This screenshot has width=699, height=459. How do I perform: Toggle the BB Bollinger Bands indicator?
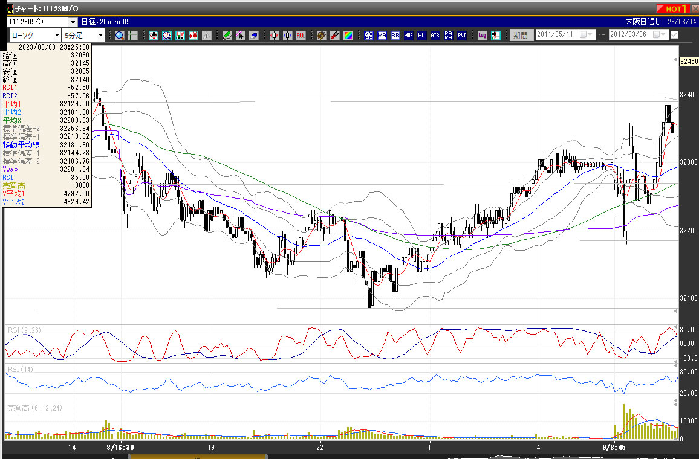pos(395,36)
